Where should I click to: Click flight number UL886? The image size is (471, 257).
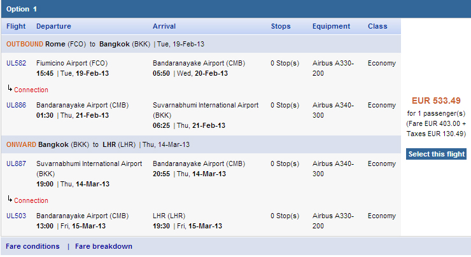point(16,105)
